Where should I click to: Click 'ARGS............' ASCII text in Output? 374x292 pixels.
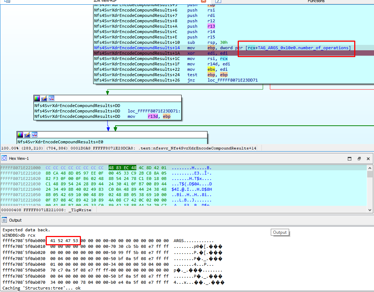pos(194,241)
